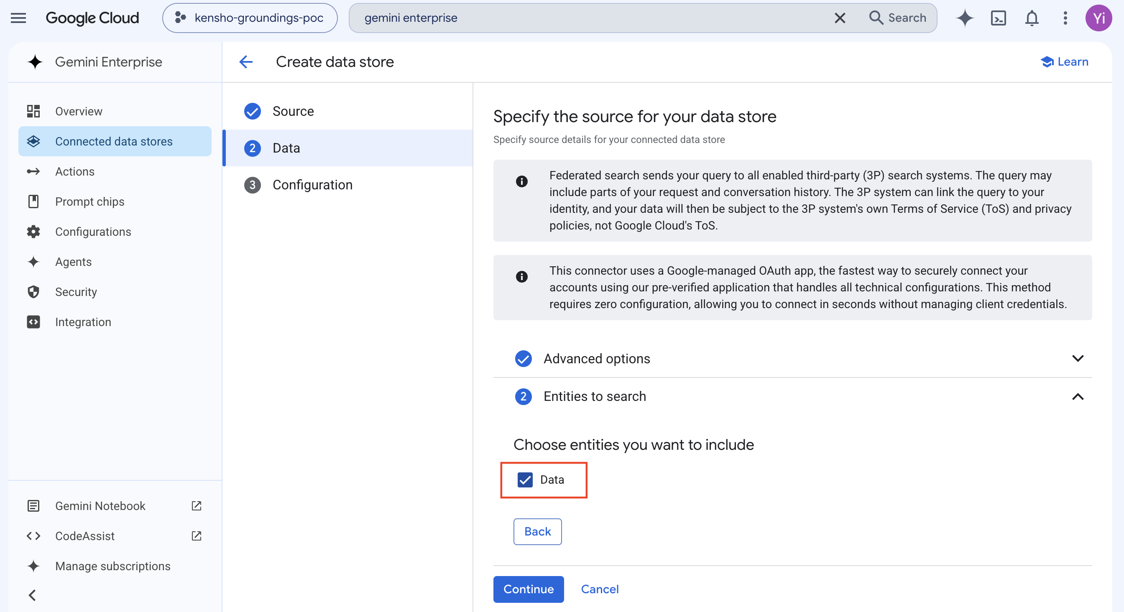Open the Learn panel
The image size is (1124, 612).
1064,62
